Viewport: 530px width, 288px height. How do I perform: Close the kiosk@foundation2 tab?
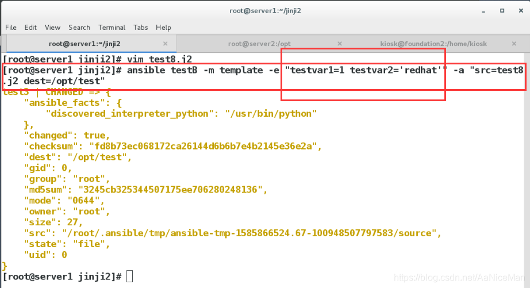click(514, 44)
